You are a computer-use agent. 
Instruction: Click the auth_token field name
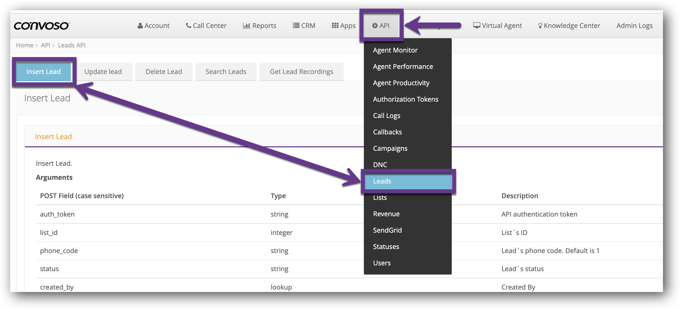[x=57, y=214]
